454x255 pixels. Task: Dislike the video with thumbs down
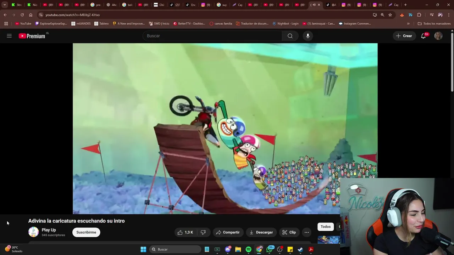pyautogui.click(x=203, y=232)
